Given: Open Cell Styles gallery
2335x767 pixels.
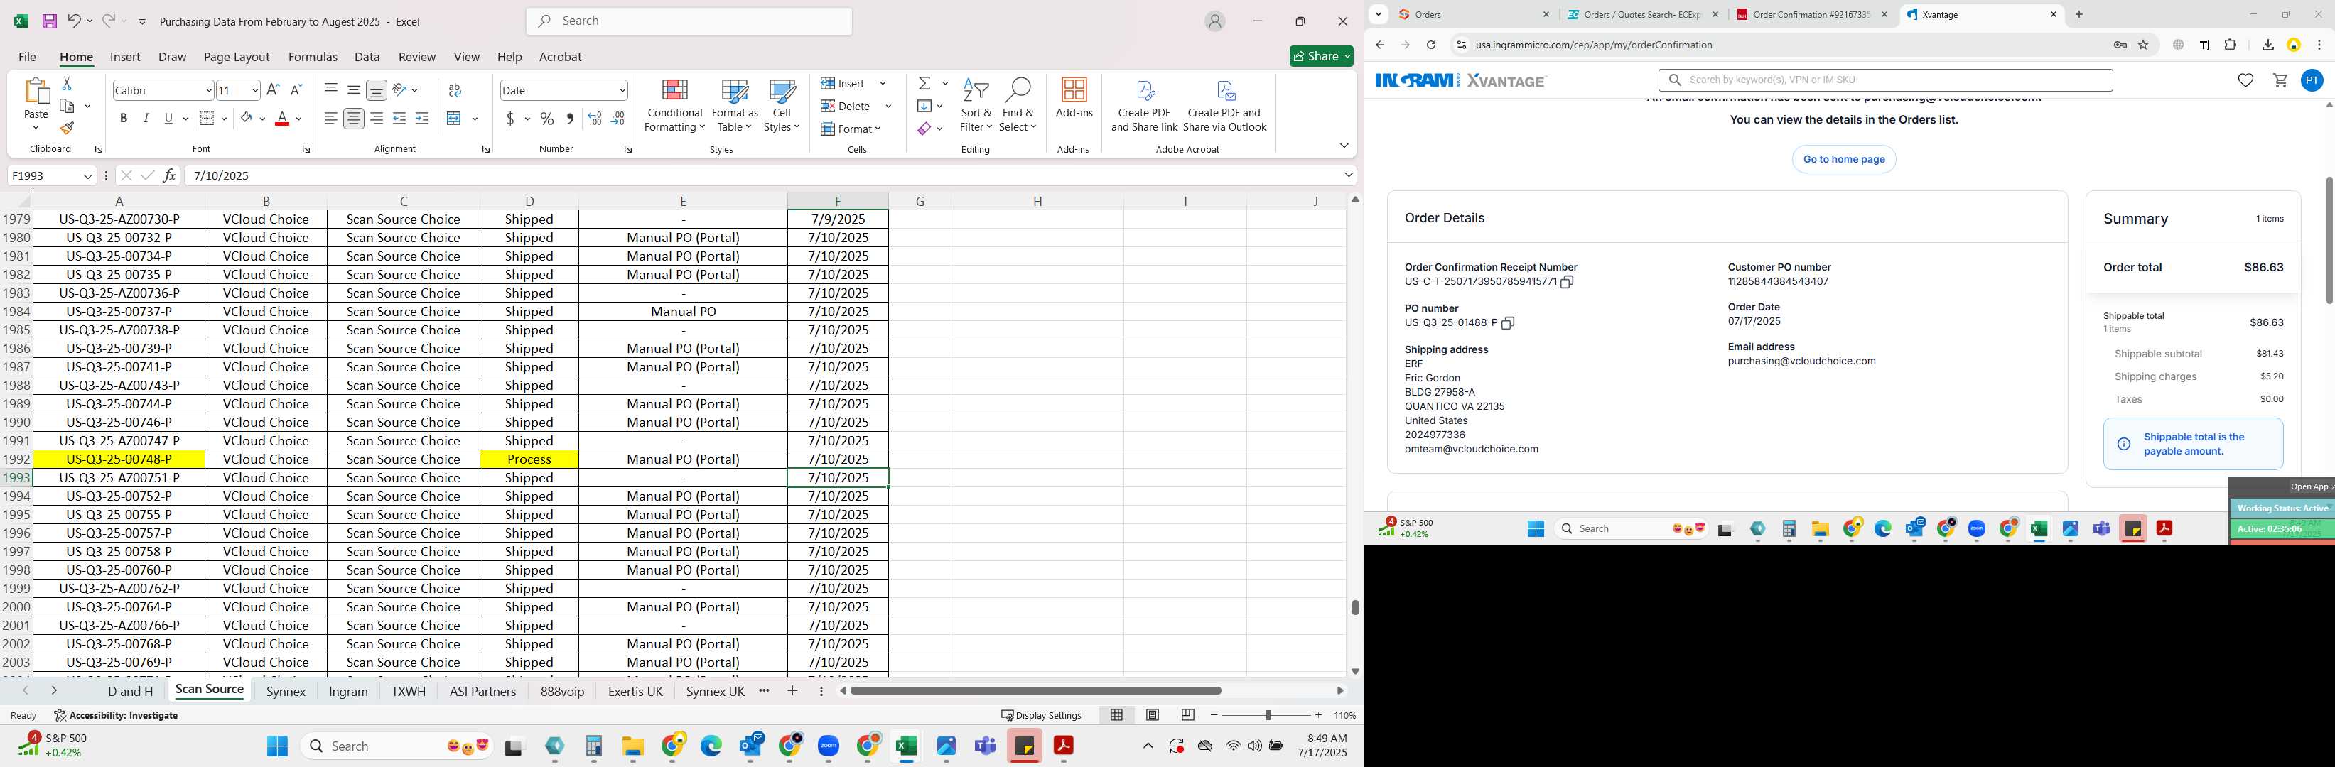Looking at the screenshot, I should tap(782, 106).
